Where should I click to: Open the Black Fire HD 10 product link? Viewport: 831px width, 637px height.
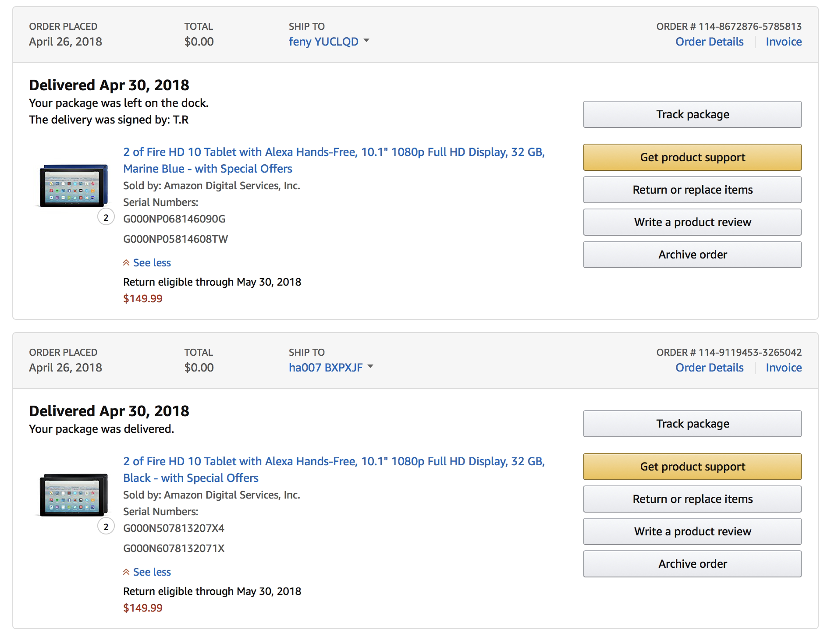(333, 462)
